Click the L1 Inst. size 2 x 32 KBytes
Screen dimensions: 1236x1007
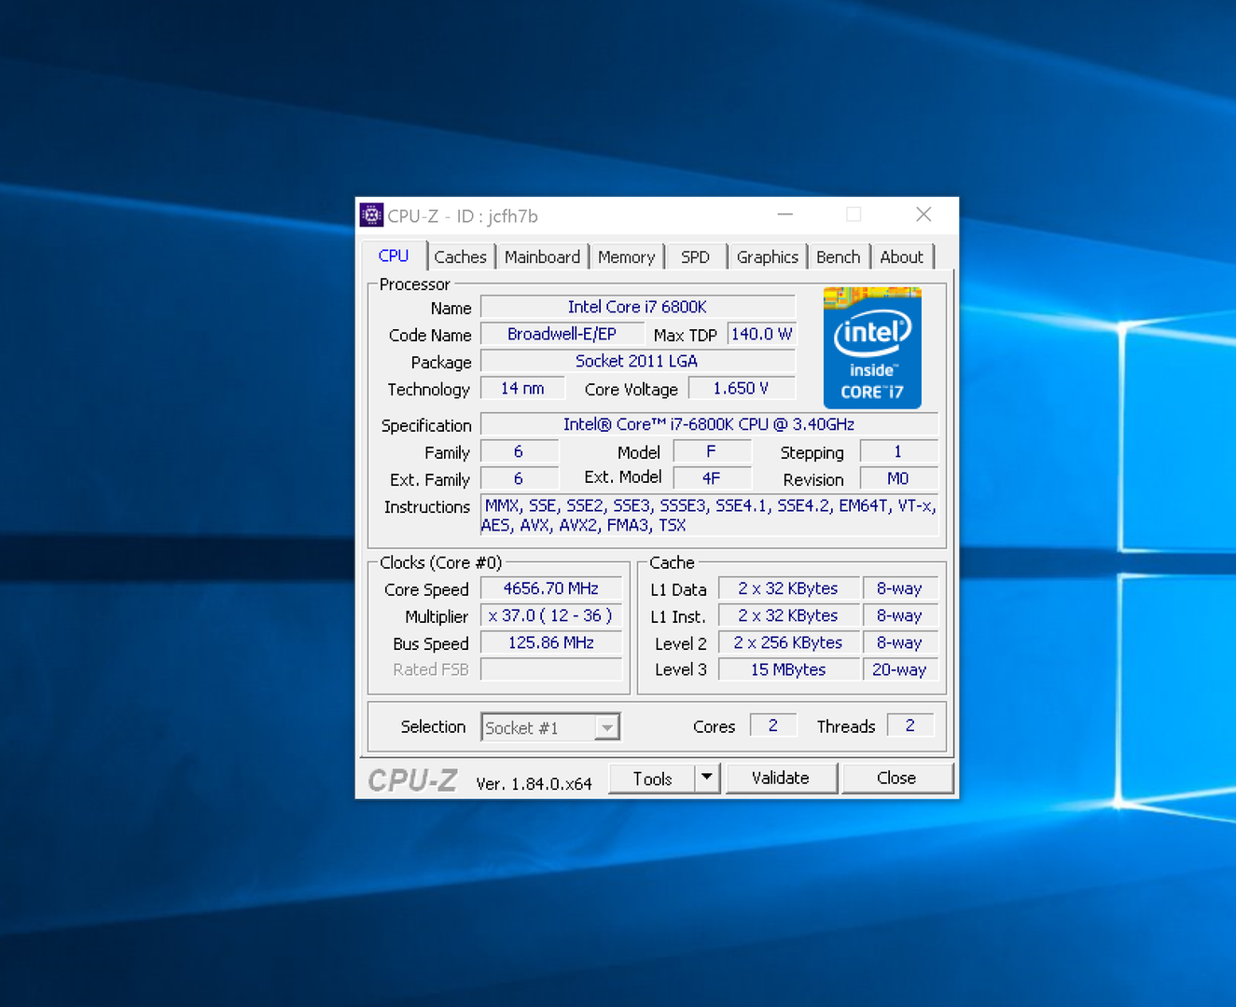[788, 615]
